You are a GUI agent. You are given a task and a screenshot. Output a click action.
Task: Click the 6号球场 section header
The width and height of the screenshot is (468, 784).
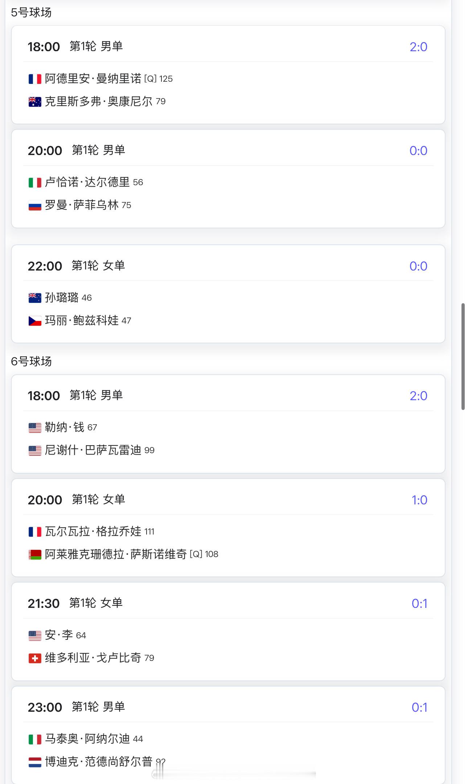pos(31,361)
